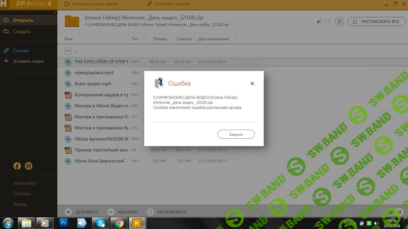The height and width of the screenshot is (229, 408).
Task: Open the website globe icon in the sidebar
Action: (28, 166)
